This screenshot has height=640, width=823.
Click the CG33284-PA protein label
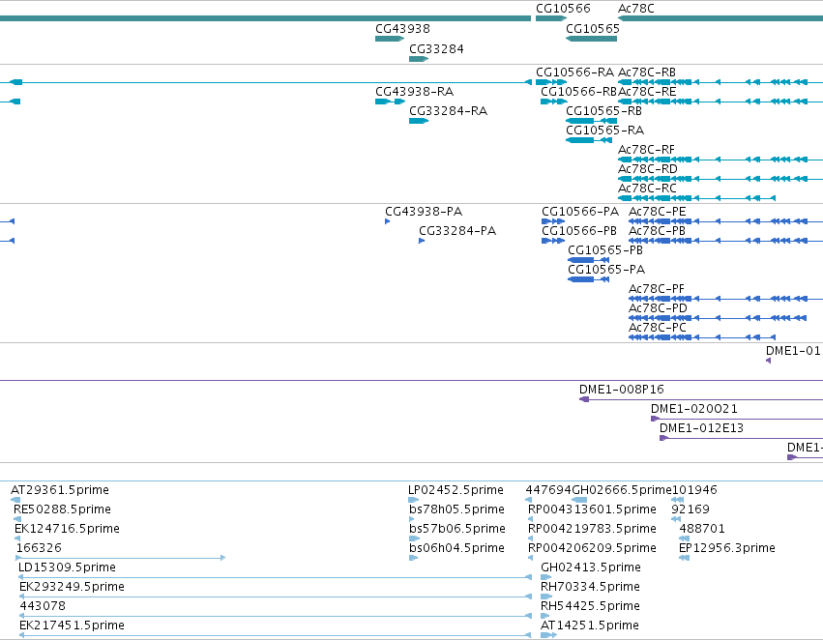(457, 231)
